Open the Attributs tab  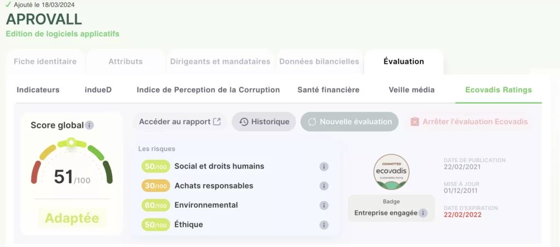tap(125, 62)
